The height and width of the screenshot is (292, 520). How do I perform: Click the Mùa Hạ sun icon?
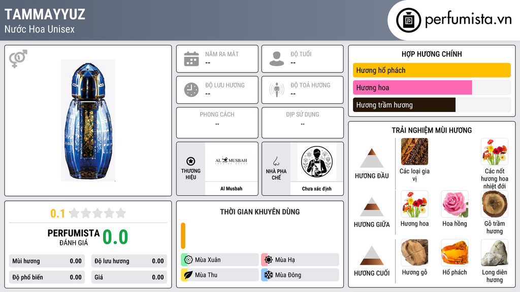pyautogui.click(x=269, y=260)
